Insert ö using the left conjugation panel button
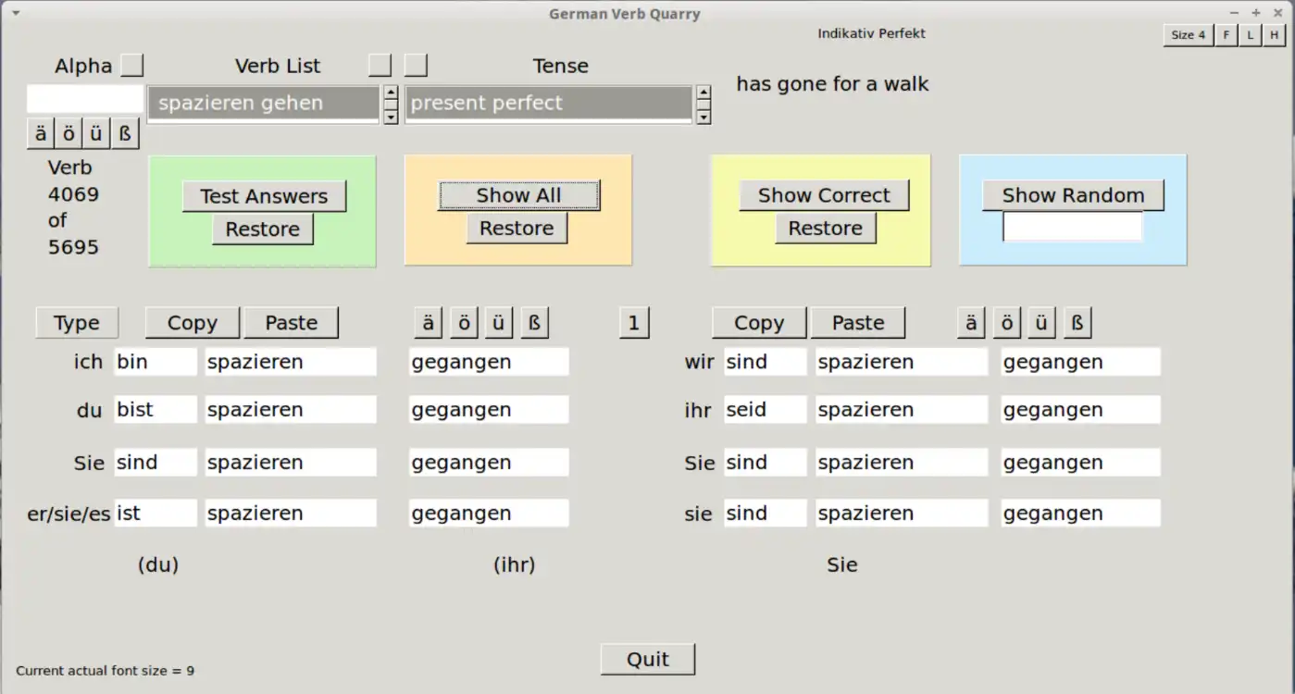The width and height of the screenshot is (1295, 694). click(x=464, y=323)
